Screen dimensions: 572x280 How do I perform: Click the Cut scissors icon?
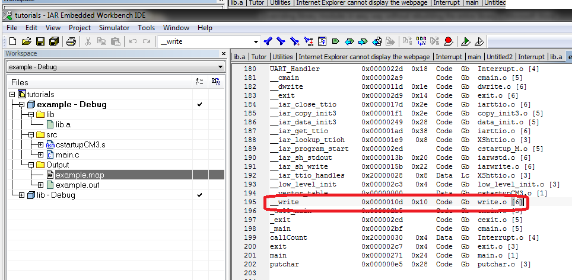click(88, 41)
